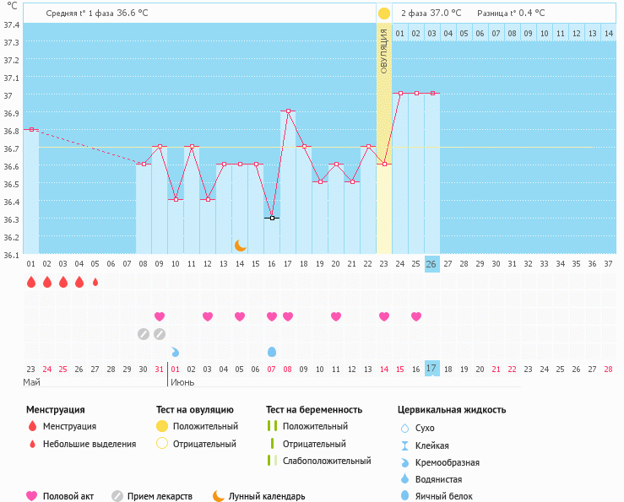The image size is (624, 502).
Task: Click the 36.3 temperature point on day 16
Action: point(272,218)
